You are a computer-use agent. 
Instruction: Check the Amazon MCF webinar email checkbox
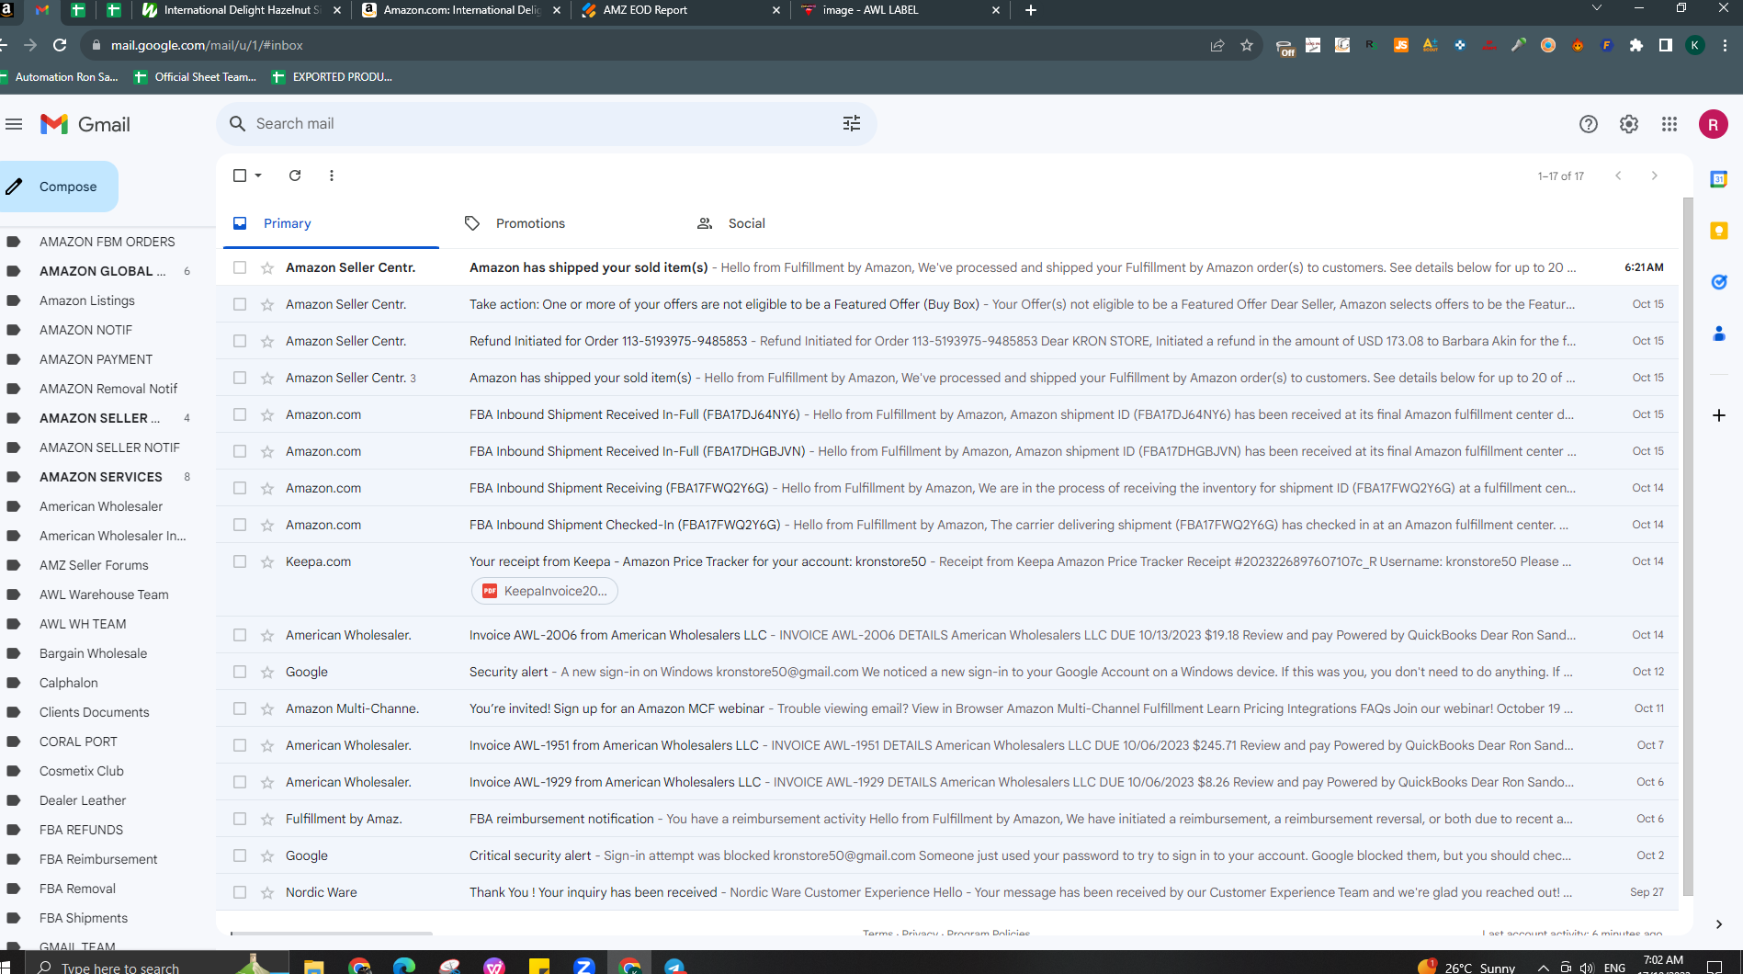240,708
